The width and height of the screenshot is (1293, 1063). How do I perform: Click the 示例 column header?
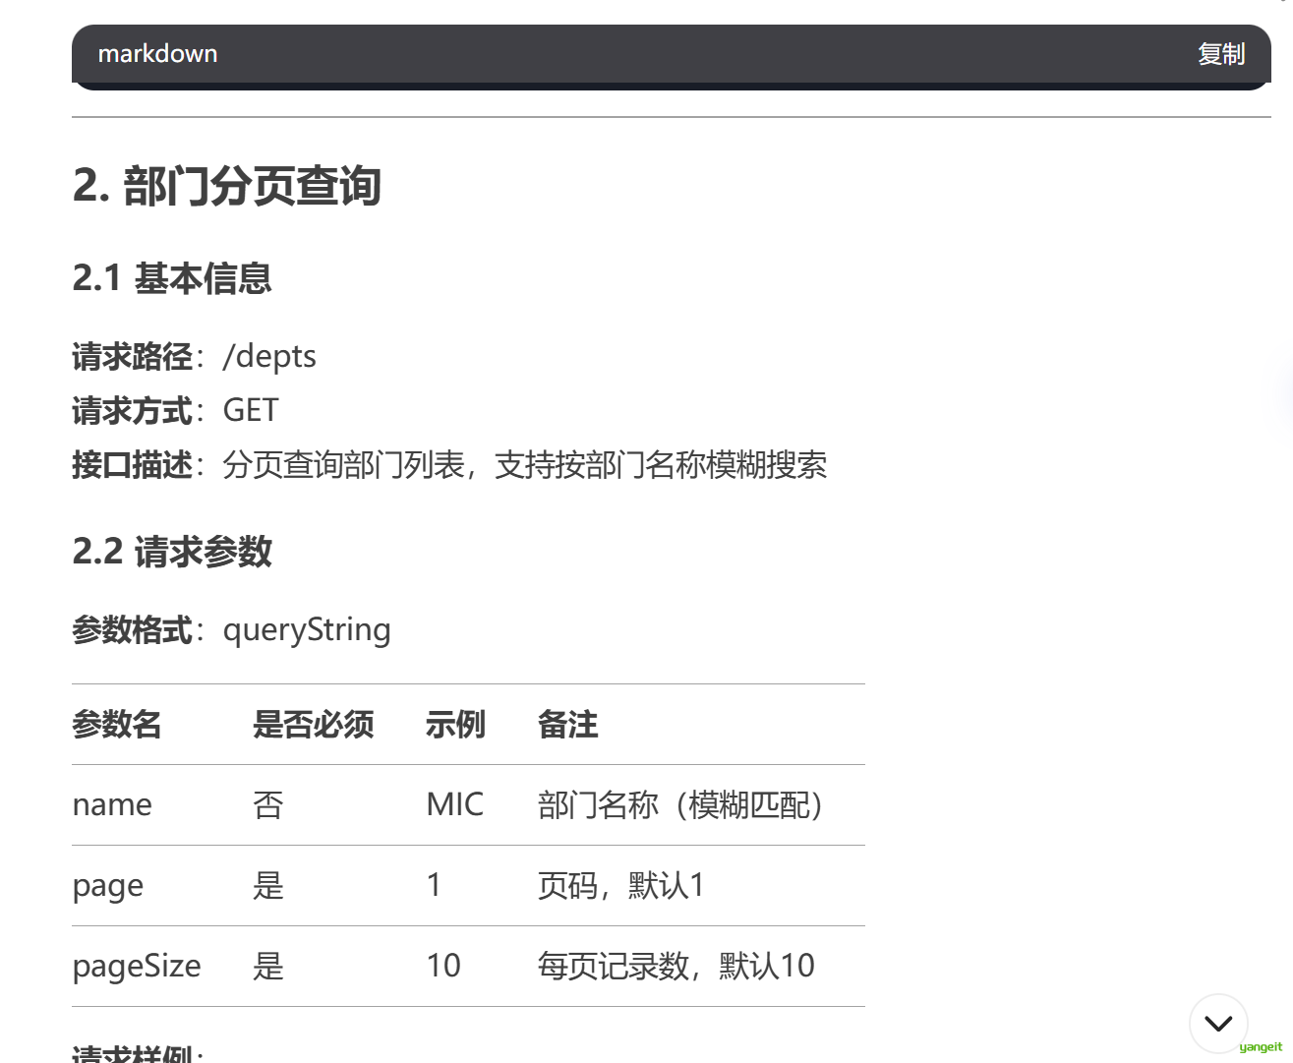point(455,725)
